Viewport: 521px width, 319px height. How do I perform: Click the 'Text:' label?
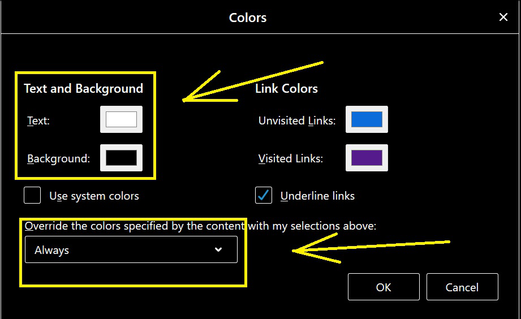tap(38, 120)
